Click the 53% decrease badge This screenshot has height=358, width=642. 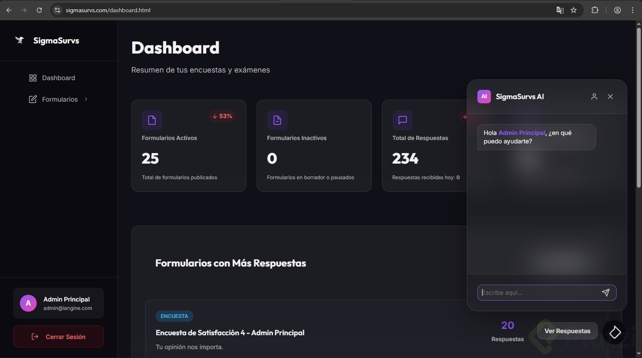click(x=222, y=116)
